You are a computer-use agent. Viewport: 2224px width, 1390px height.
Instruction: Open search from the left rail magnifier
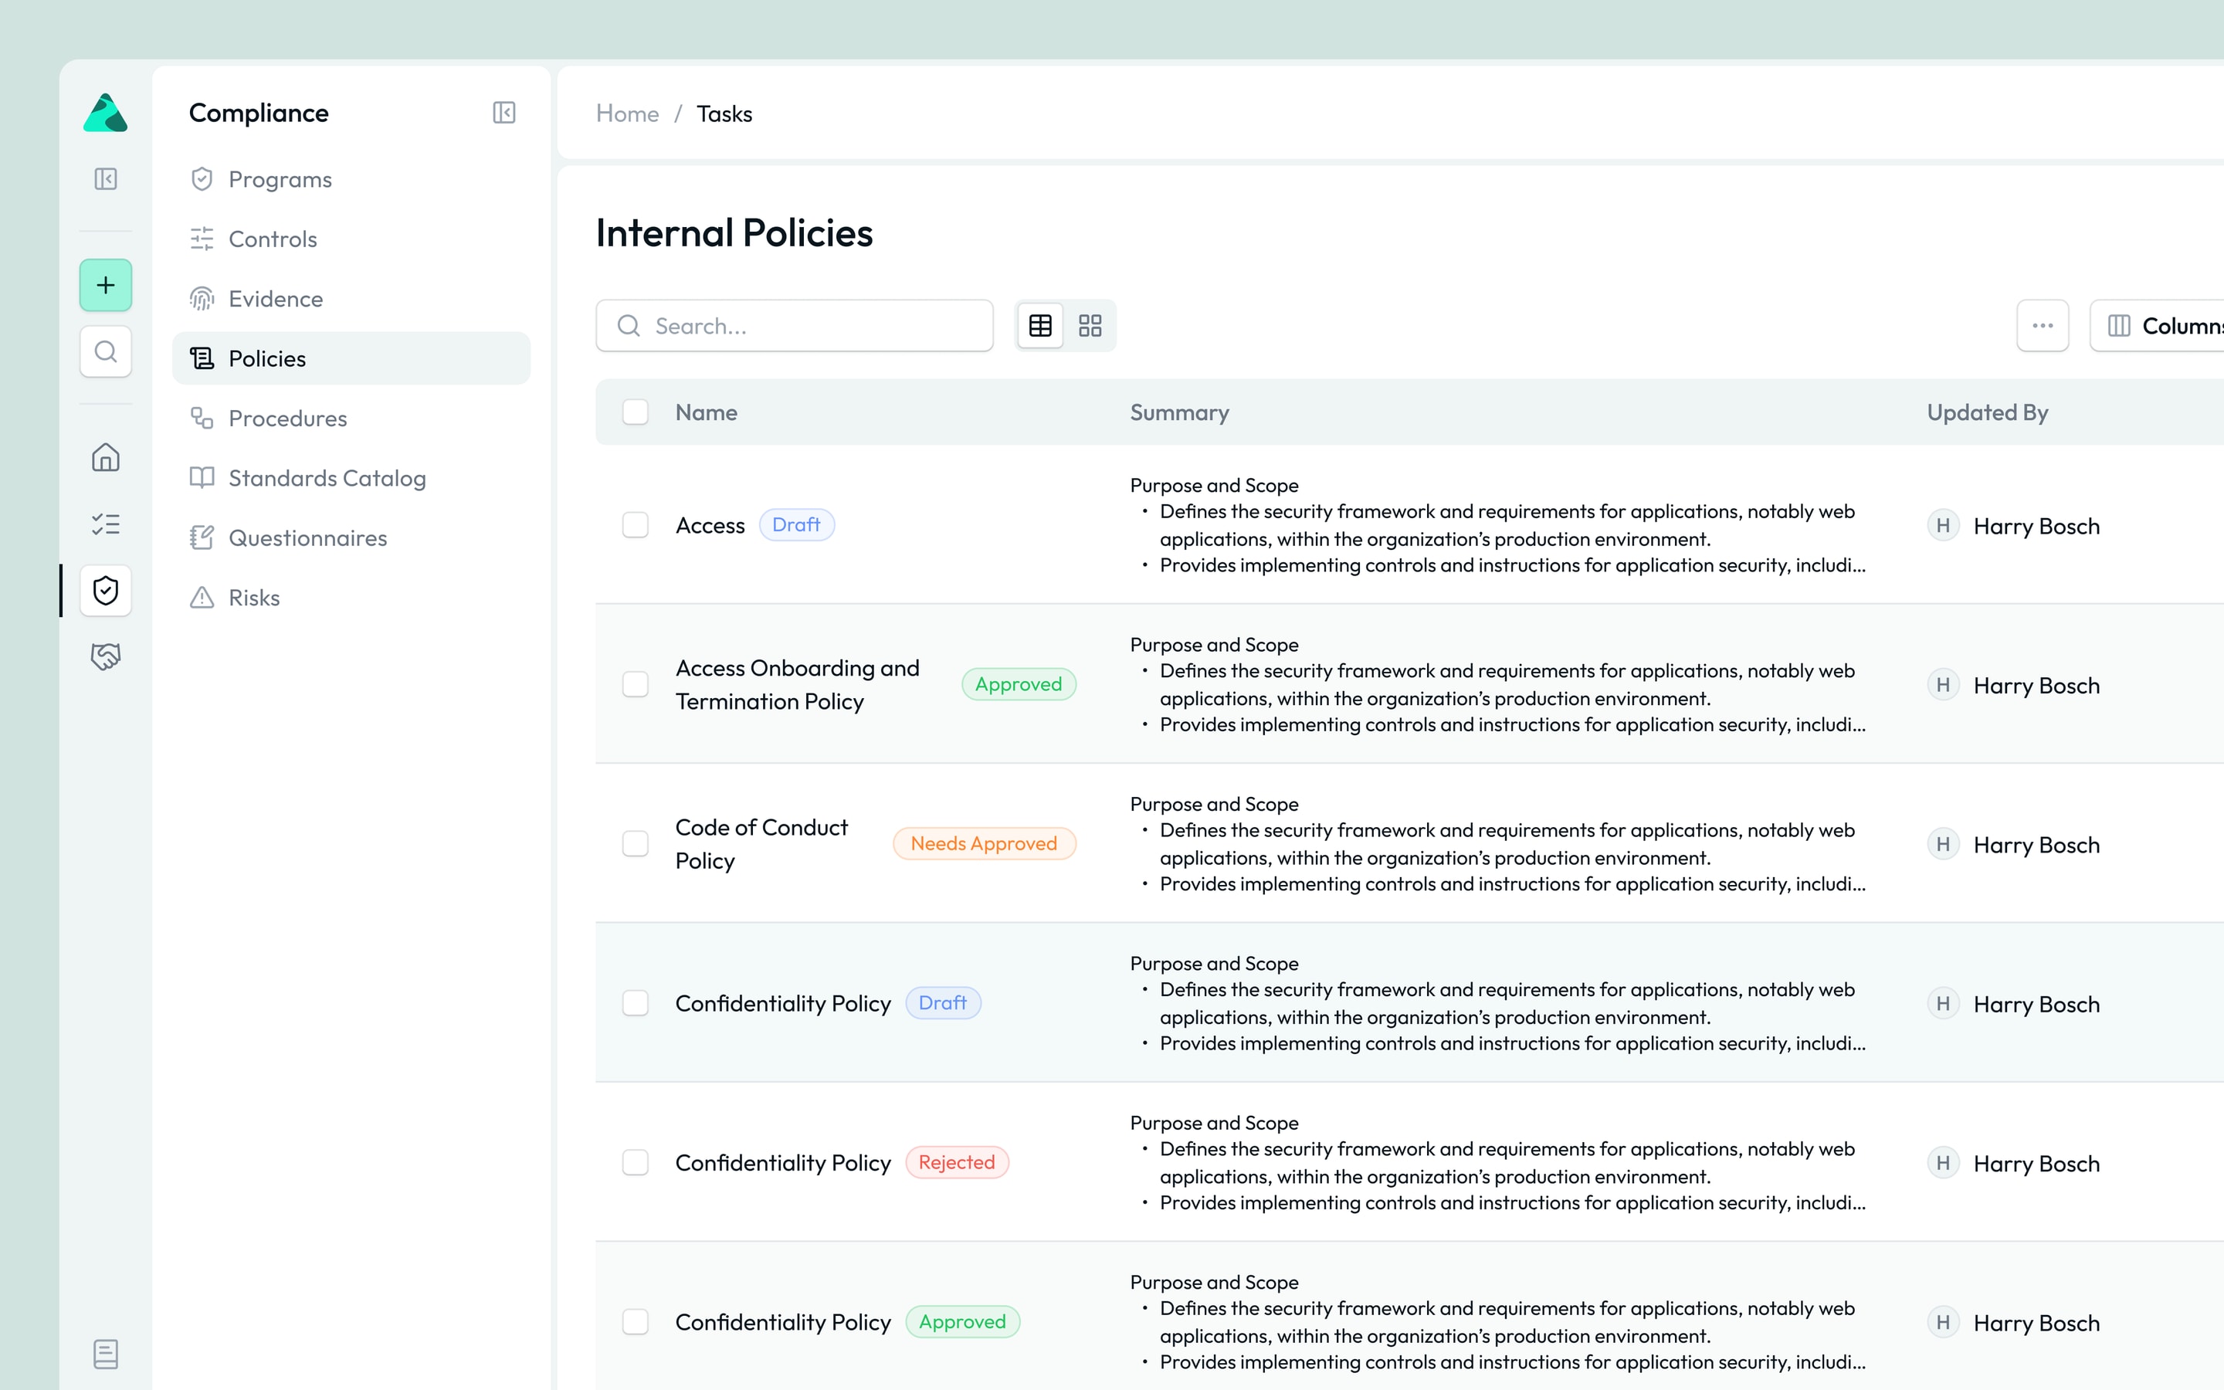[106, 351]
